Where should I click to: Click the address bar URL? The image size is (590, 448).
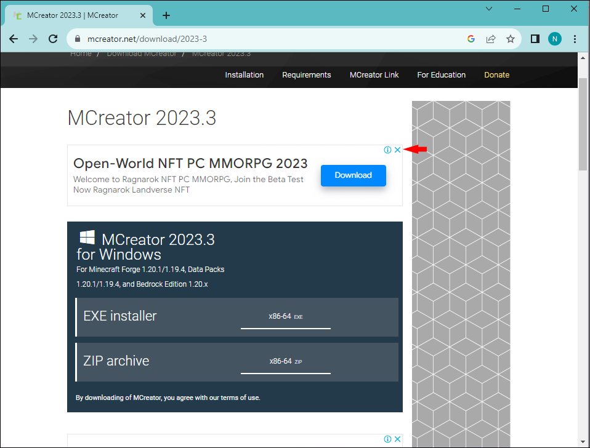[147, 39]
